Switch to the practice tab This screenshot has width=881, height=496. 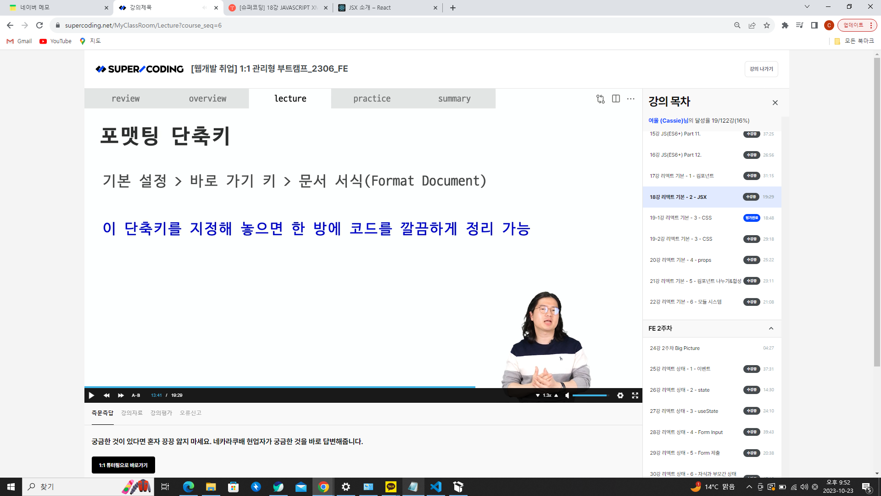[x=372, y=99]
